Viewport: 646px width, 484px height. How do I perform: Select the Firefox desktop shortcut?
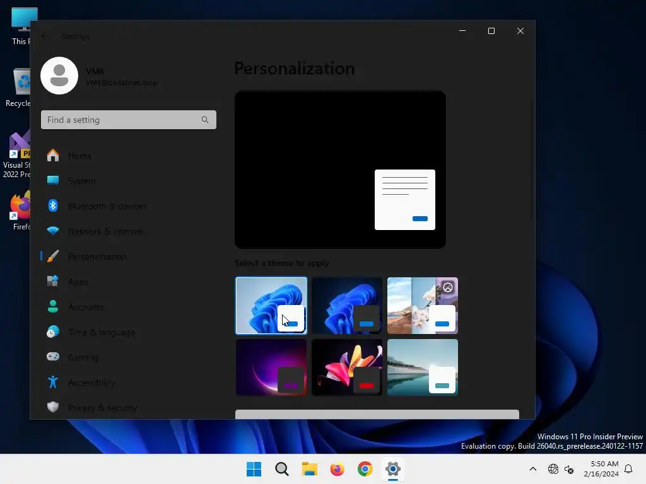click(20, 210)
